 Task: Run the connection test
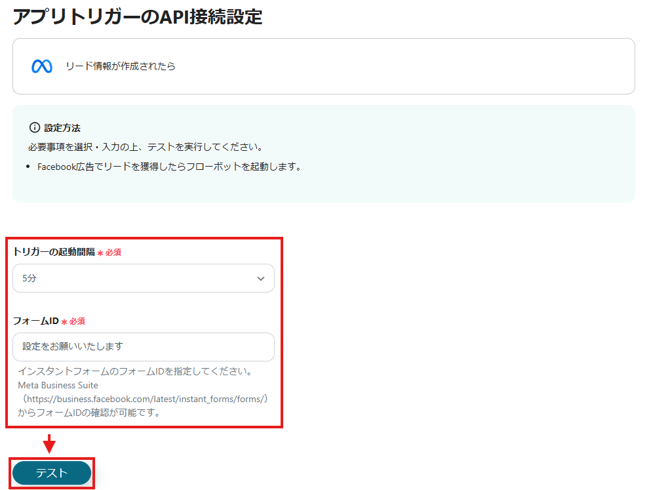[x=51, y=473]
